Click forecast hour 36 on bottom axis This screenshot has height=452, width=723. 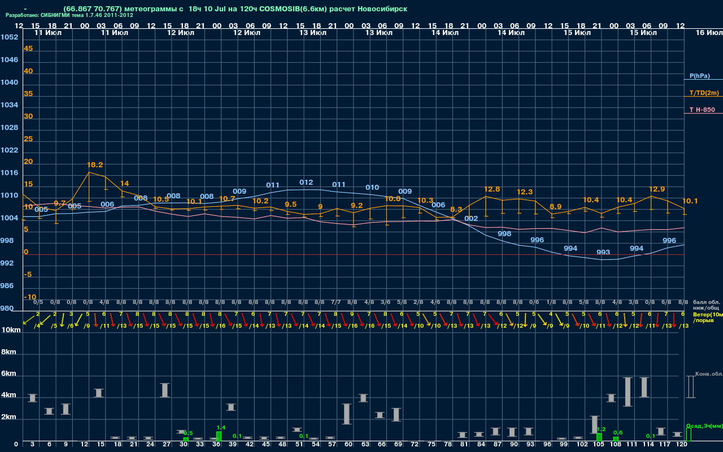click(x=216, y=445)
